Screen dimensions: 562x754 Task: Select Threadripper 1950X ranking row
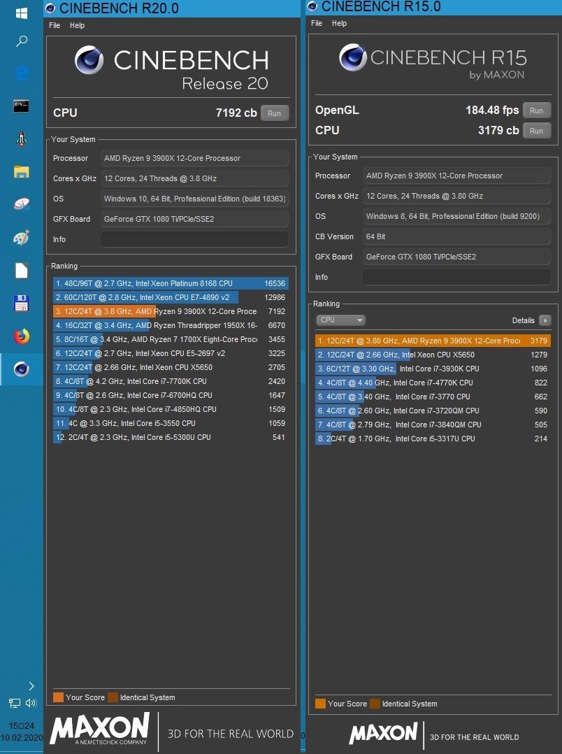(x=171, y=325)
